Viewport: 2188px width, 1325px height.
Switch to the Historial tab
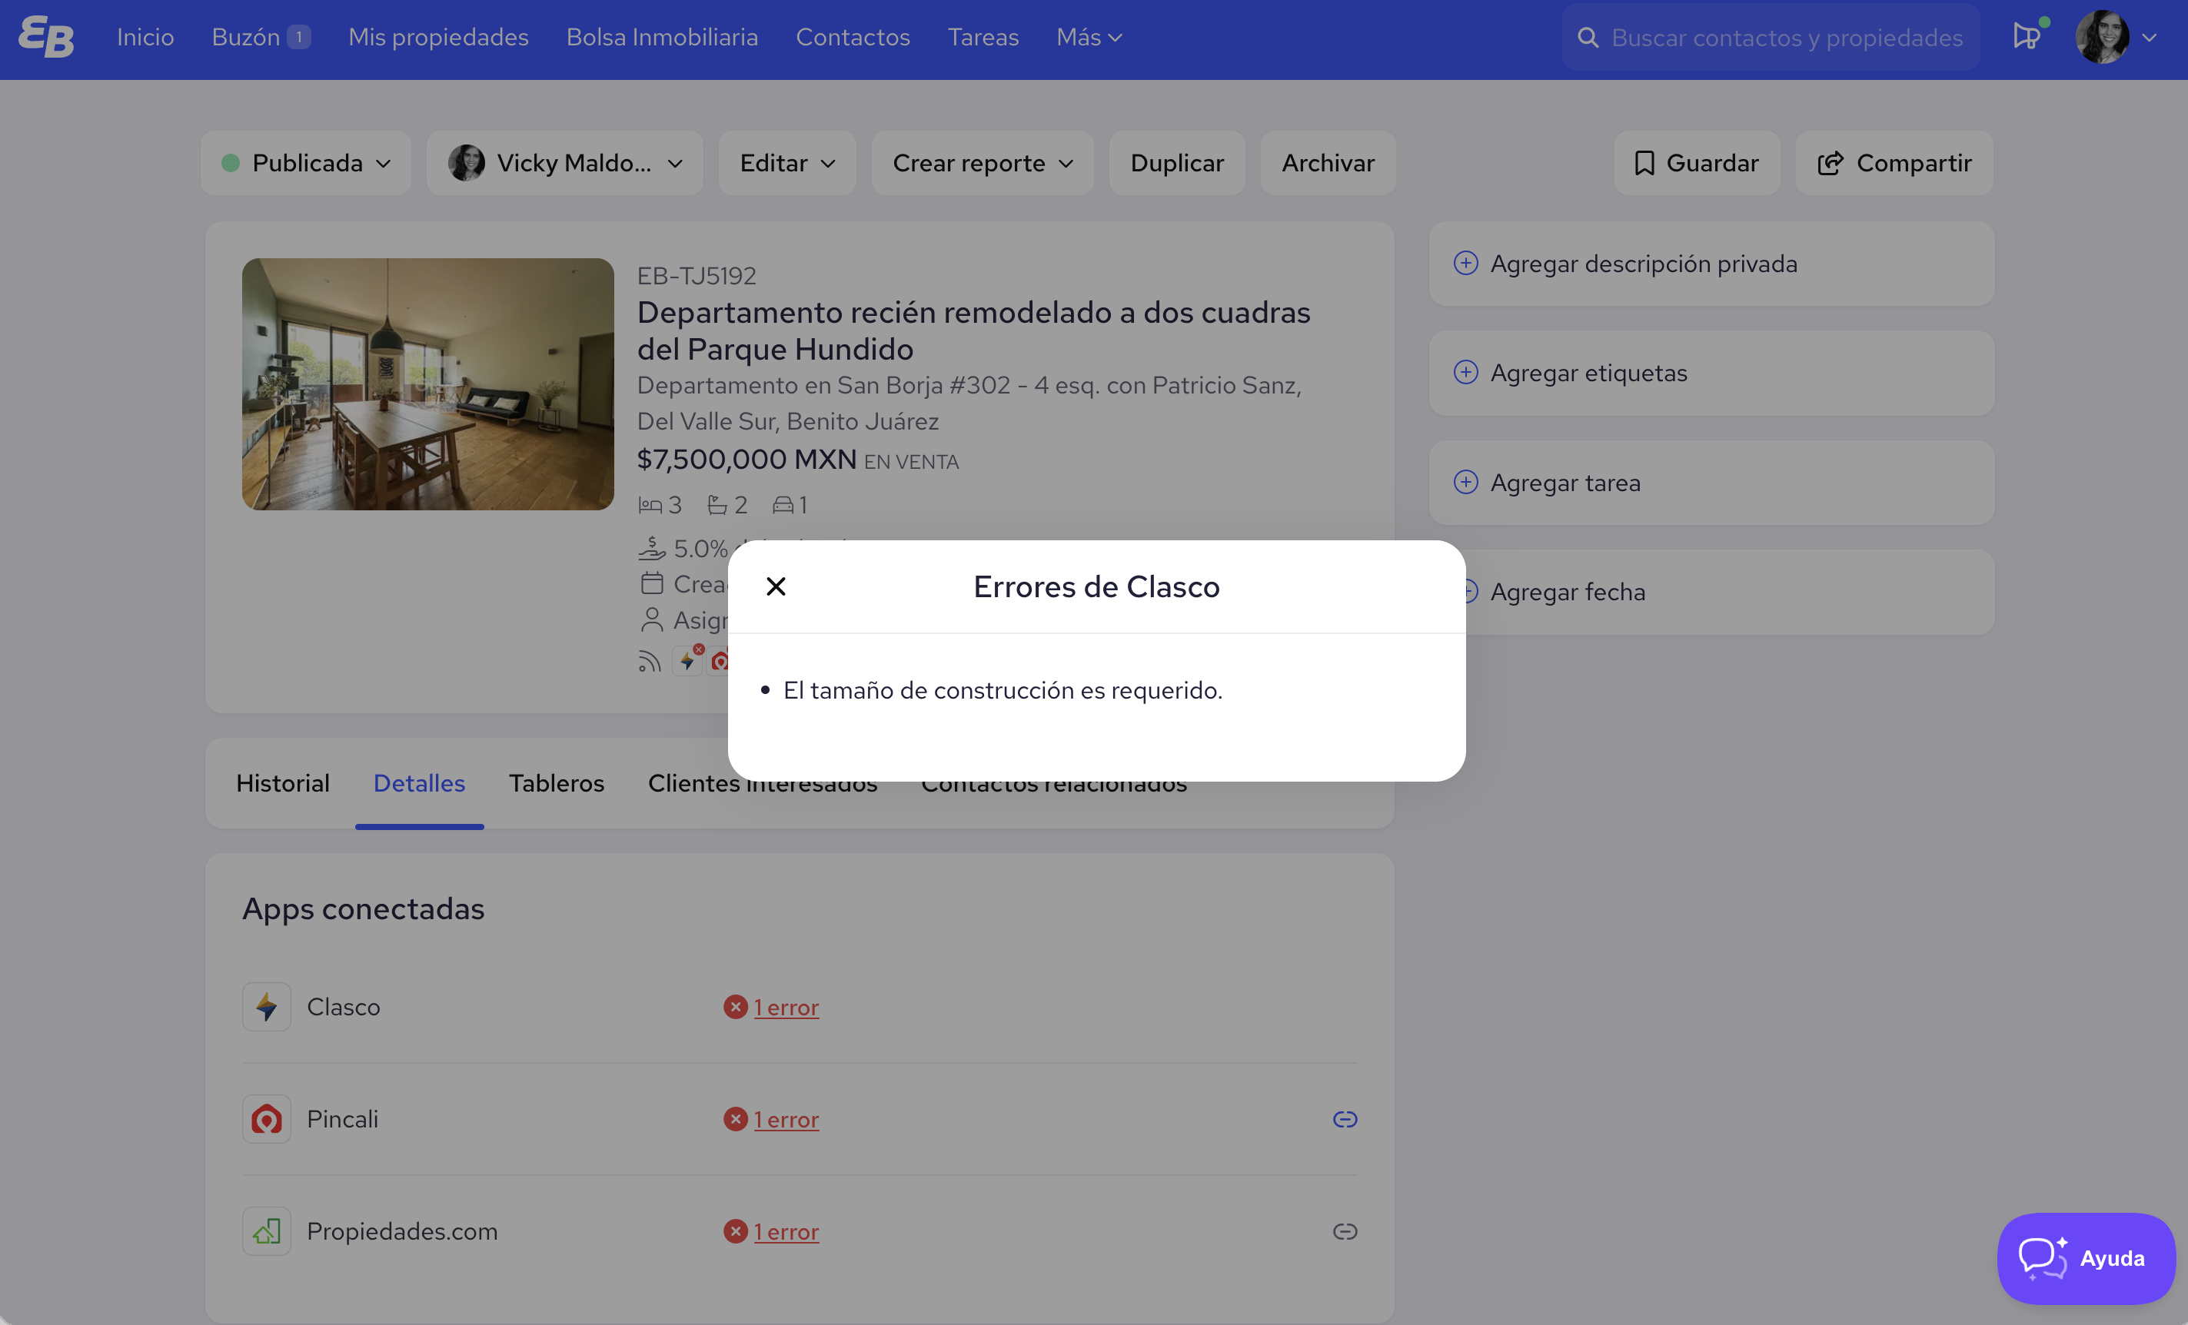pos(282,782)
